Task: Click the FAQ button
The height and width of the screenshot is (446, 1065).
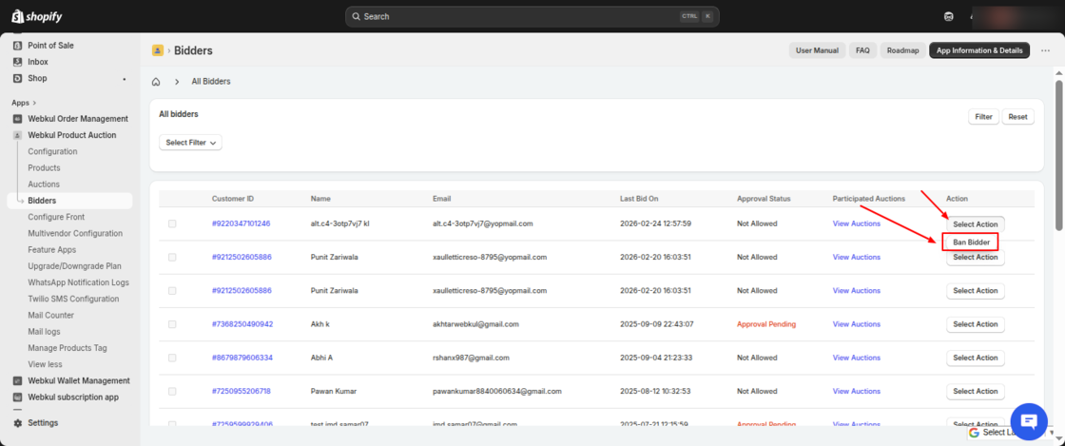Action: click(862, 50)
